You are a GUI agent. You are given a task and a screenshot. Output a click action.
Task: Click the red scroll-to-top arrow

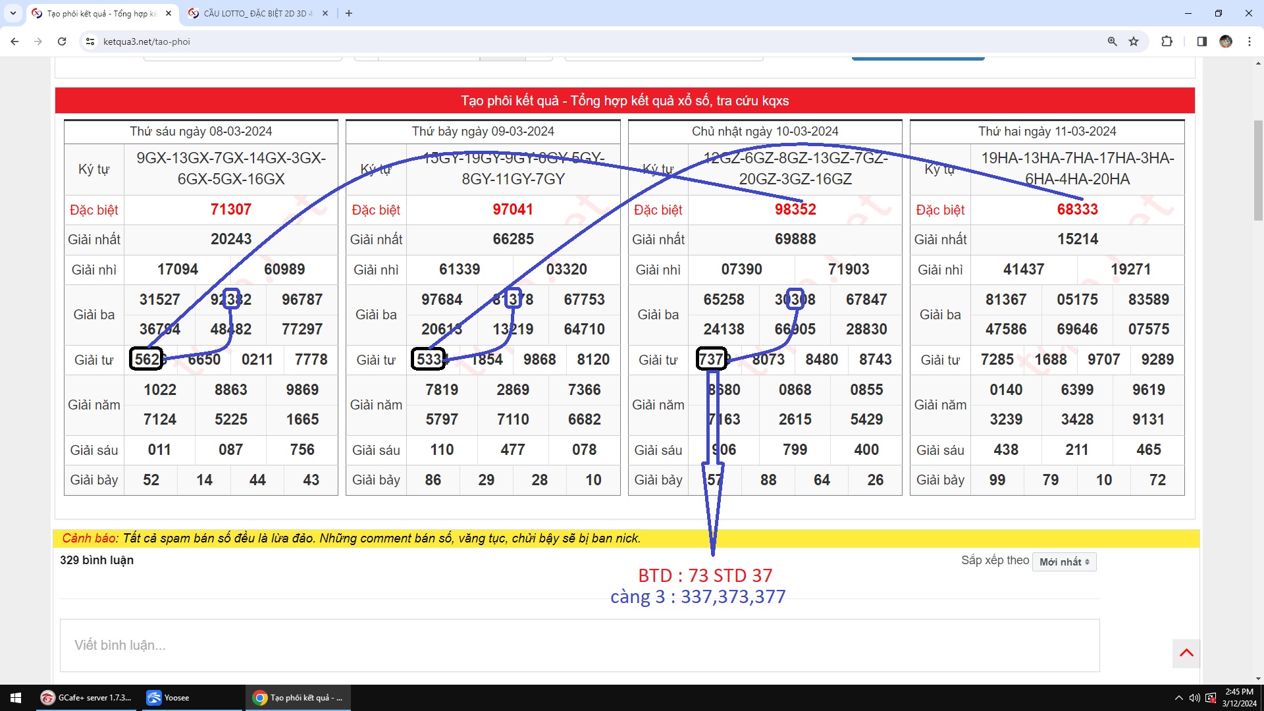tap(1186, 653)
